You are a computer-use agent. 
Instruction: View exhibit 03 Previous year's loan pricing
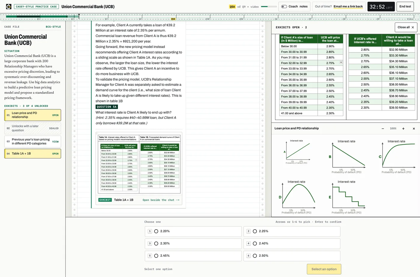[33, 142]
